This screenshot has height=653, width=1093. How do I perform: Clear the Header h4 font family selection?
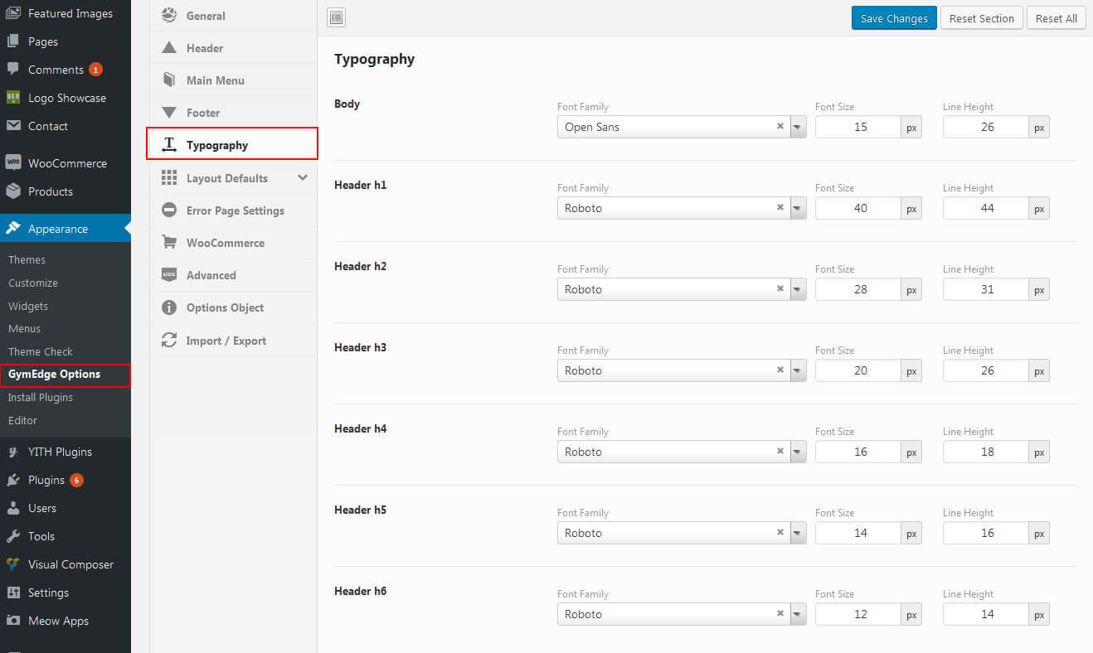click(780, 452)
